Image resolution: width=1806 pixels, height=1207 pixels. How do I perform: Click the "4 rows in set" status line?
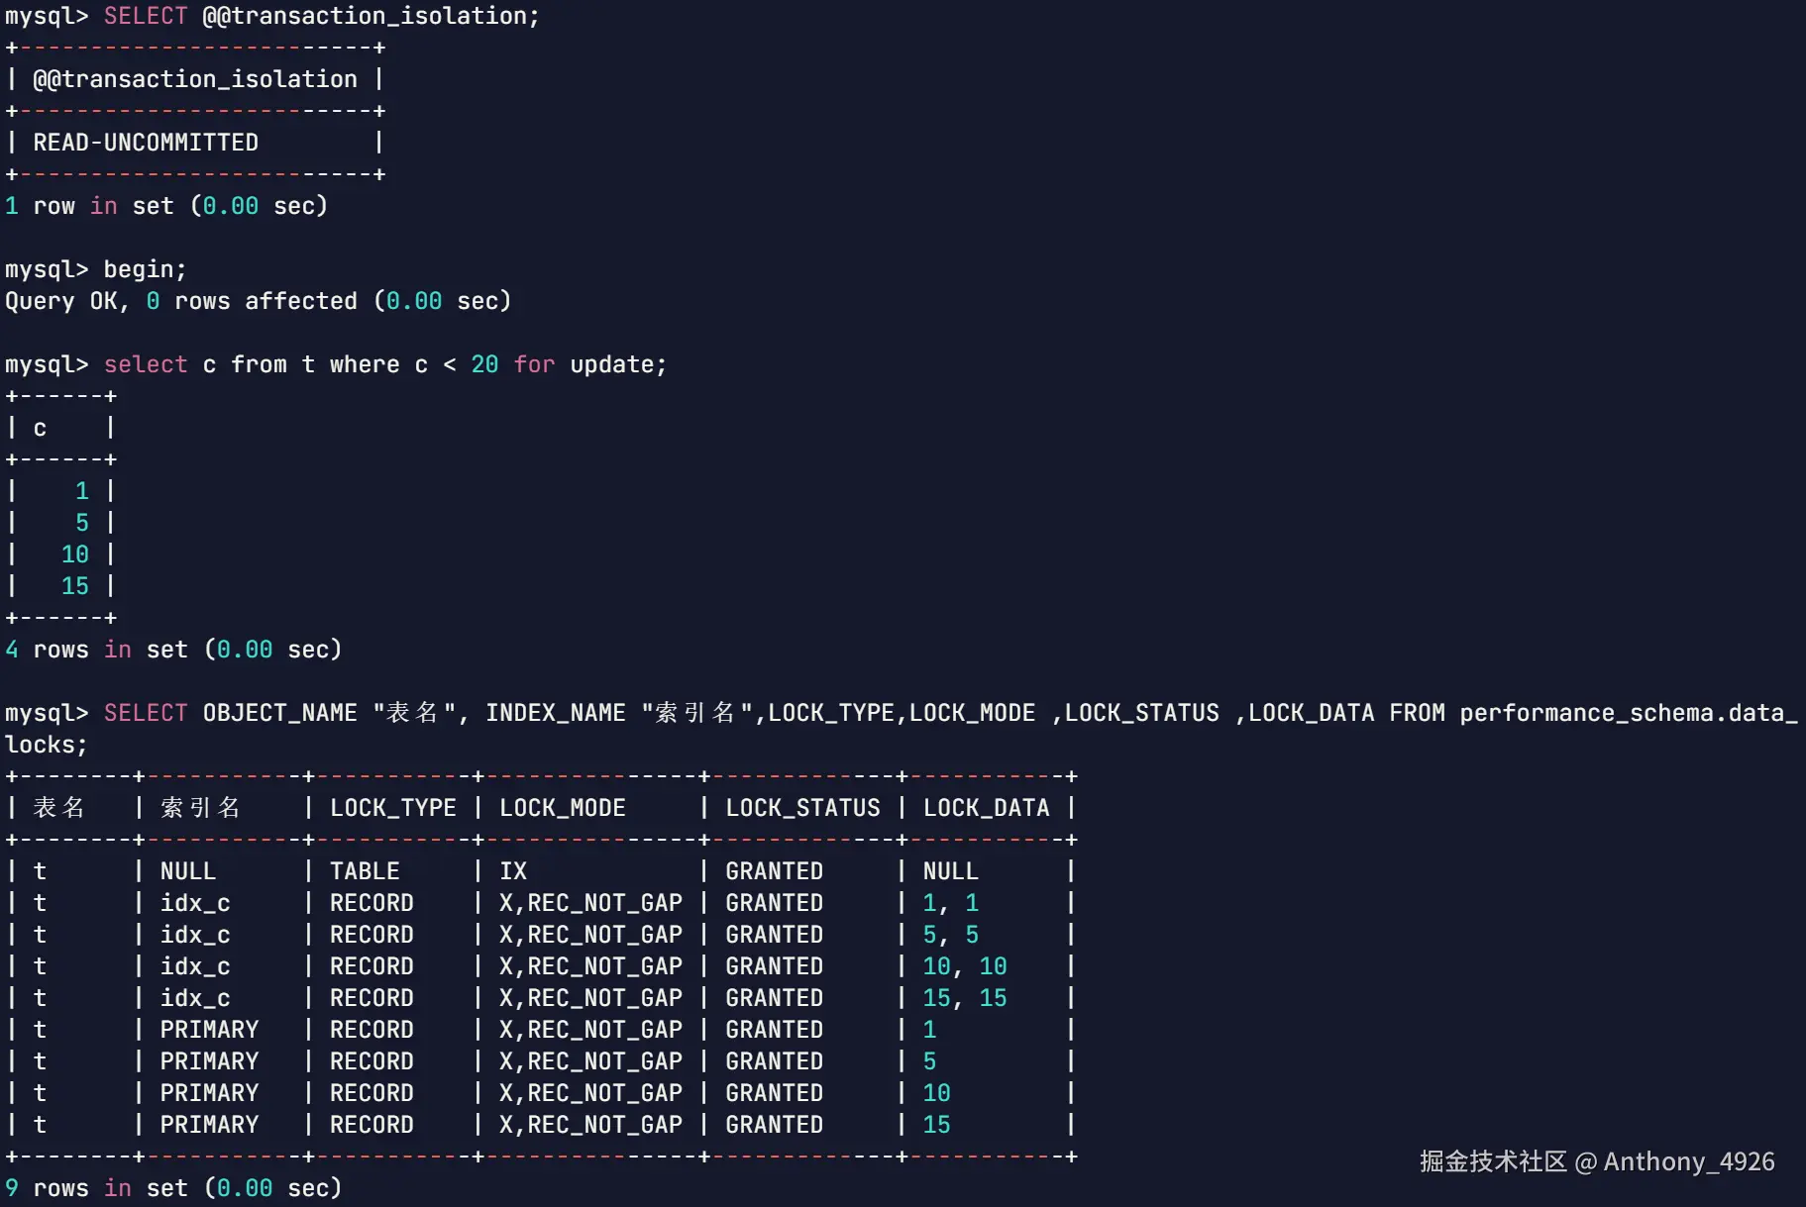click(x=173, y=650)
